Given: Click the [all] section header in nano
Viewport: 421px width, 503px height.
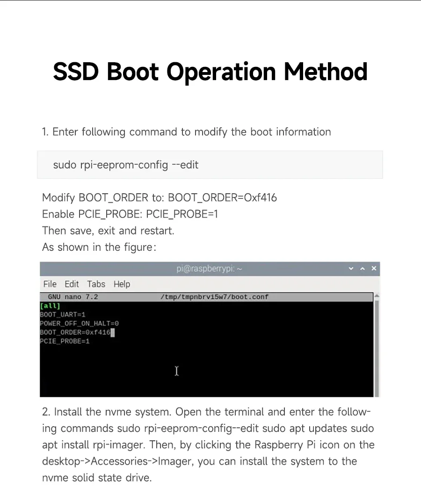Looking at the screenshot, I should 50,306.
